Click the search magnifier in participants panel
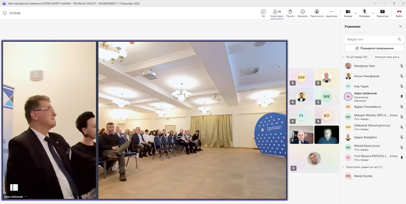The width and height of the screenshot is (406, 204). pyautogui.click(x=399, y=39)
